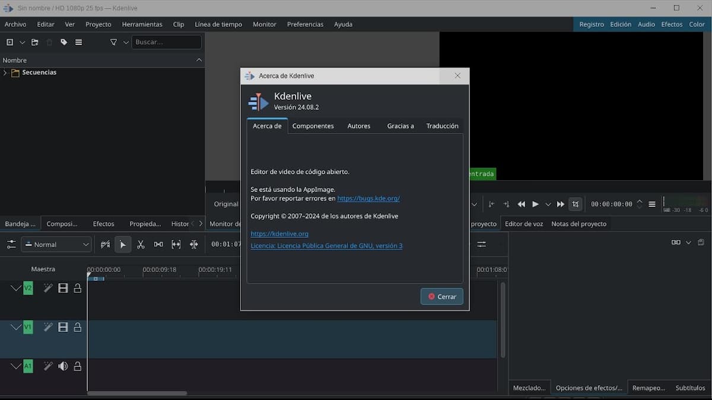Collapse track V2 with its chevron
Image resolution: width=712 pixels, height=400 pixels.
[x=16, y=288]
